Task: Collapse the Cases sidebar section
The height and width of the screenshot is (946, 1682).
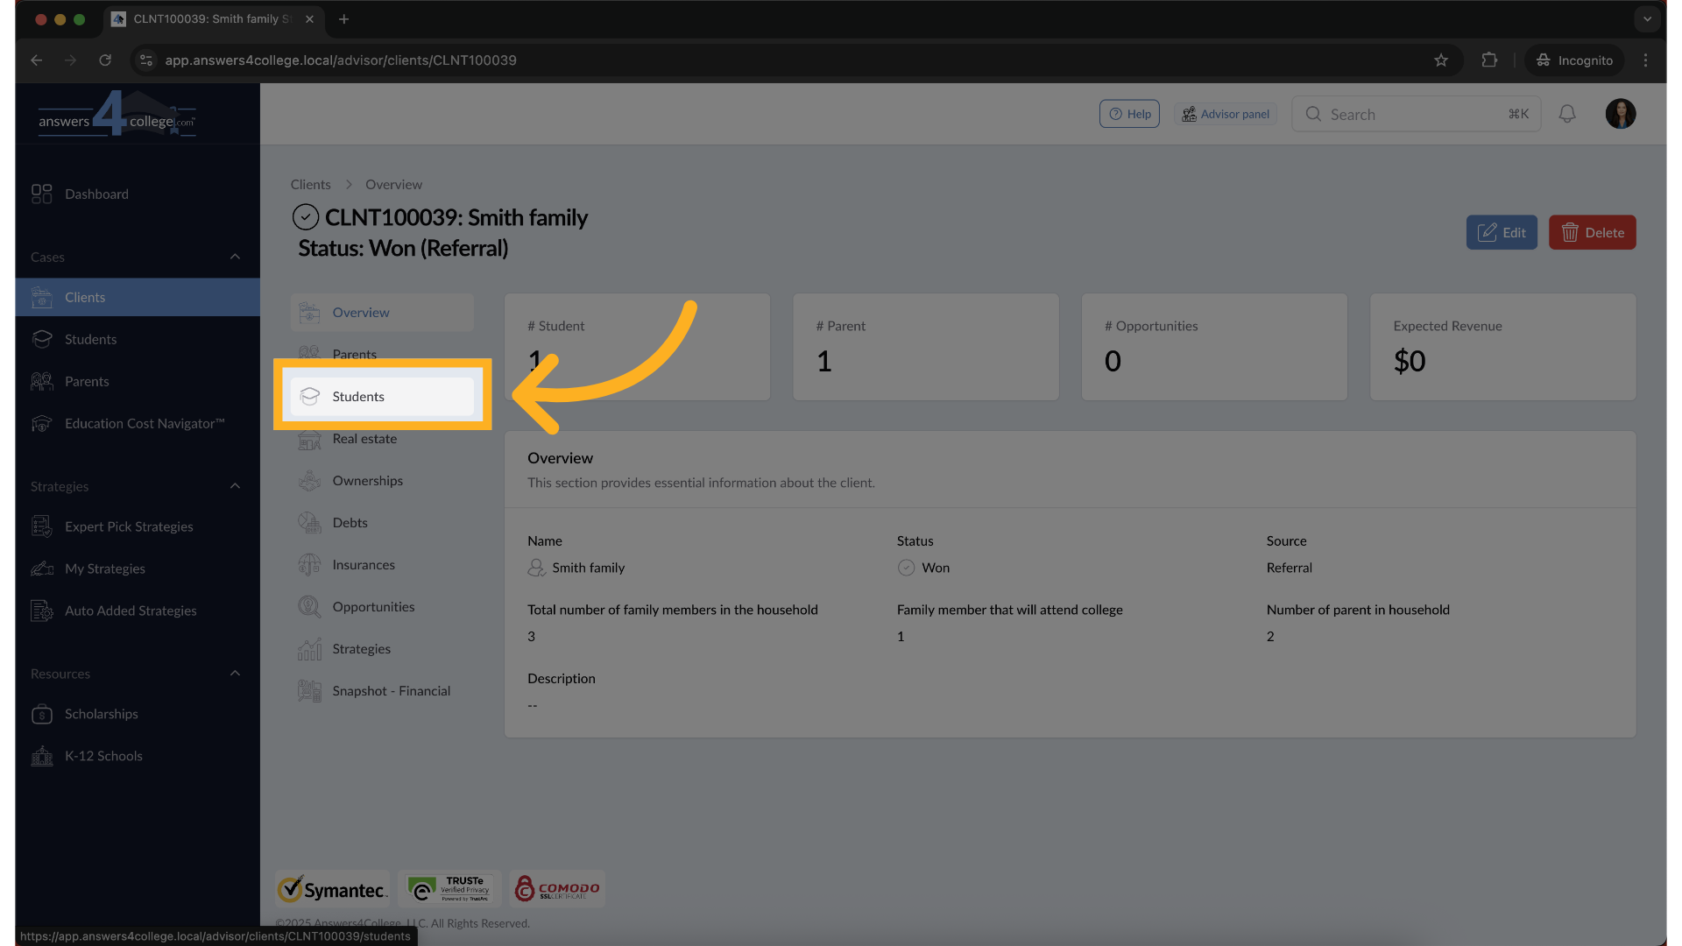Action: tap(235, 257)
